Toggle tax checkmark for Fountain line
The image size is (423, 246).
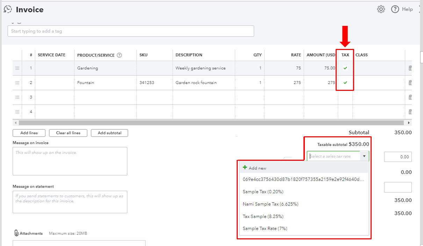click(345, 82)
